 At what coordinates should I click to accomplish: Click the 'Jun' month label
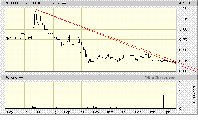point(25,112)
